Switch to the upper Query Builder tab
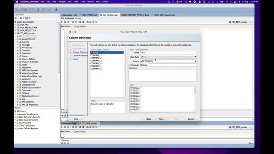Viewport: 274px width, 154px height. click(x=80, y=27)
